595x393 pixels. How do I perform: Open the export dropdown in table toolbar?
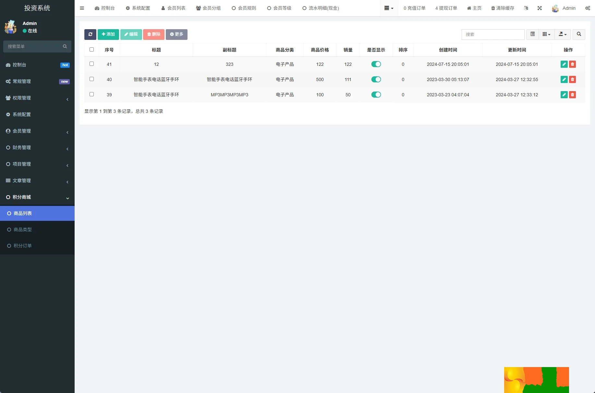[563, 34]
